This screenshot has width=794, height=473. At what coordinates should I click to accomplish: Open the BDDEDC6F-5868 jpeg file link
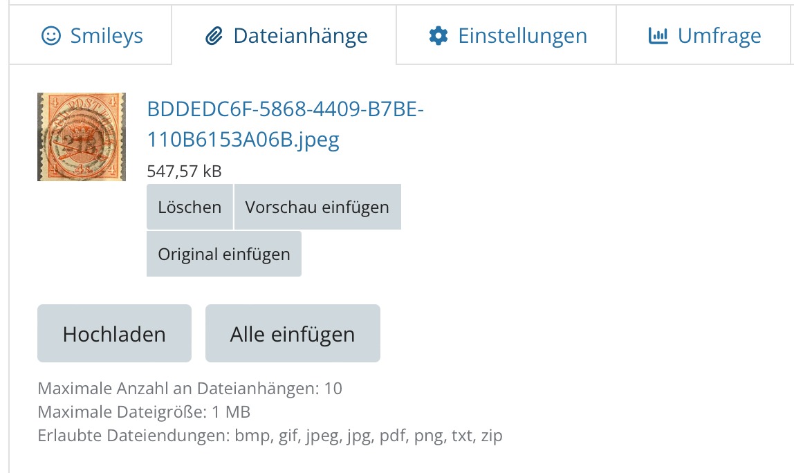(x=285, y=124)
